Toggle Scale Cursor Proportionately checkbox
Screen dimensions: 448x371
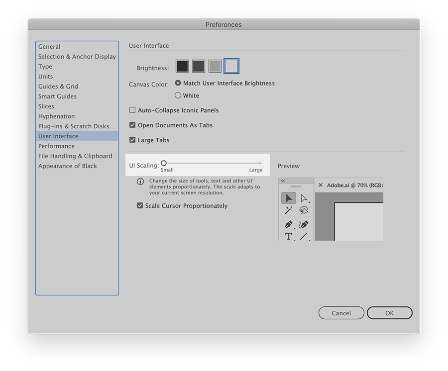coord(140,205)
